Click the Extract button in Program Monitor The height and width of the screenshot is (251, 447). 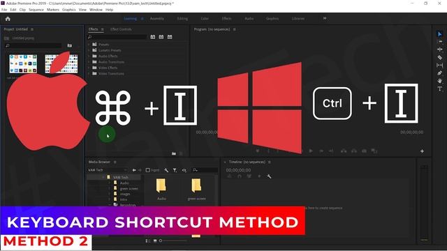354,151
